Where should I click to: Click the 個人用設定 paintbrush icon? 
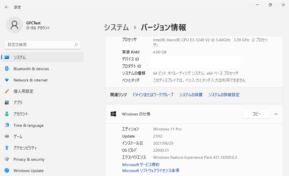click(x=7, y=91)
